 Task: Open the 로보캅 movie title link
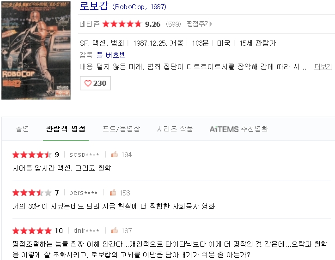pos(94,6)
